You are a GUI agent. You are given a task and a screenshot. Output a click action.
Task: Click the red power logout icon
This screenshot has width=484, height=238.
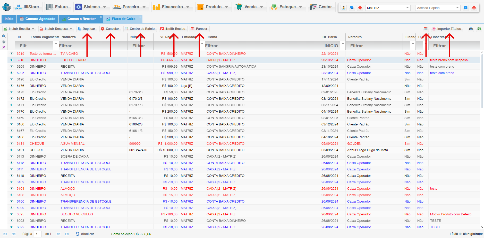click(x=474, y=8)
